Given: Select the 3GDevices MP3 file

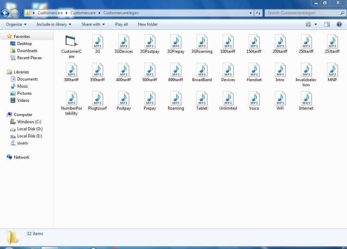Looking at the screenshot, I should click(x=124, y=44).
